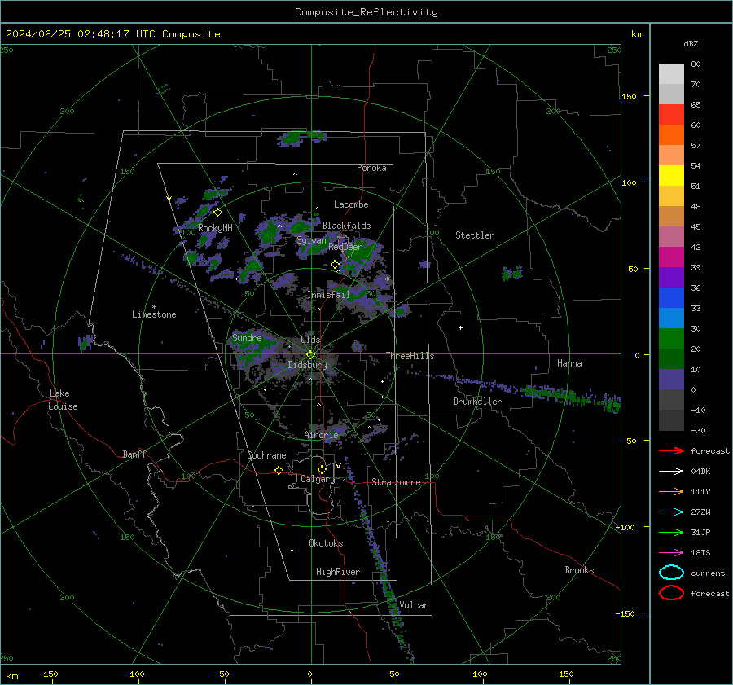Click the -150 tick on bottom km axis

pyautogui.click(x=48, y=674)
